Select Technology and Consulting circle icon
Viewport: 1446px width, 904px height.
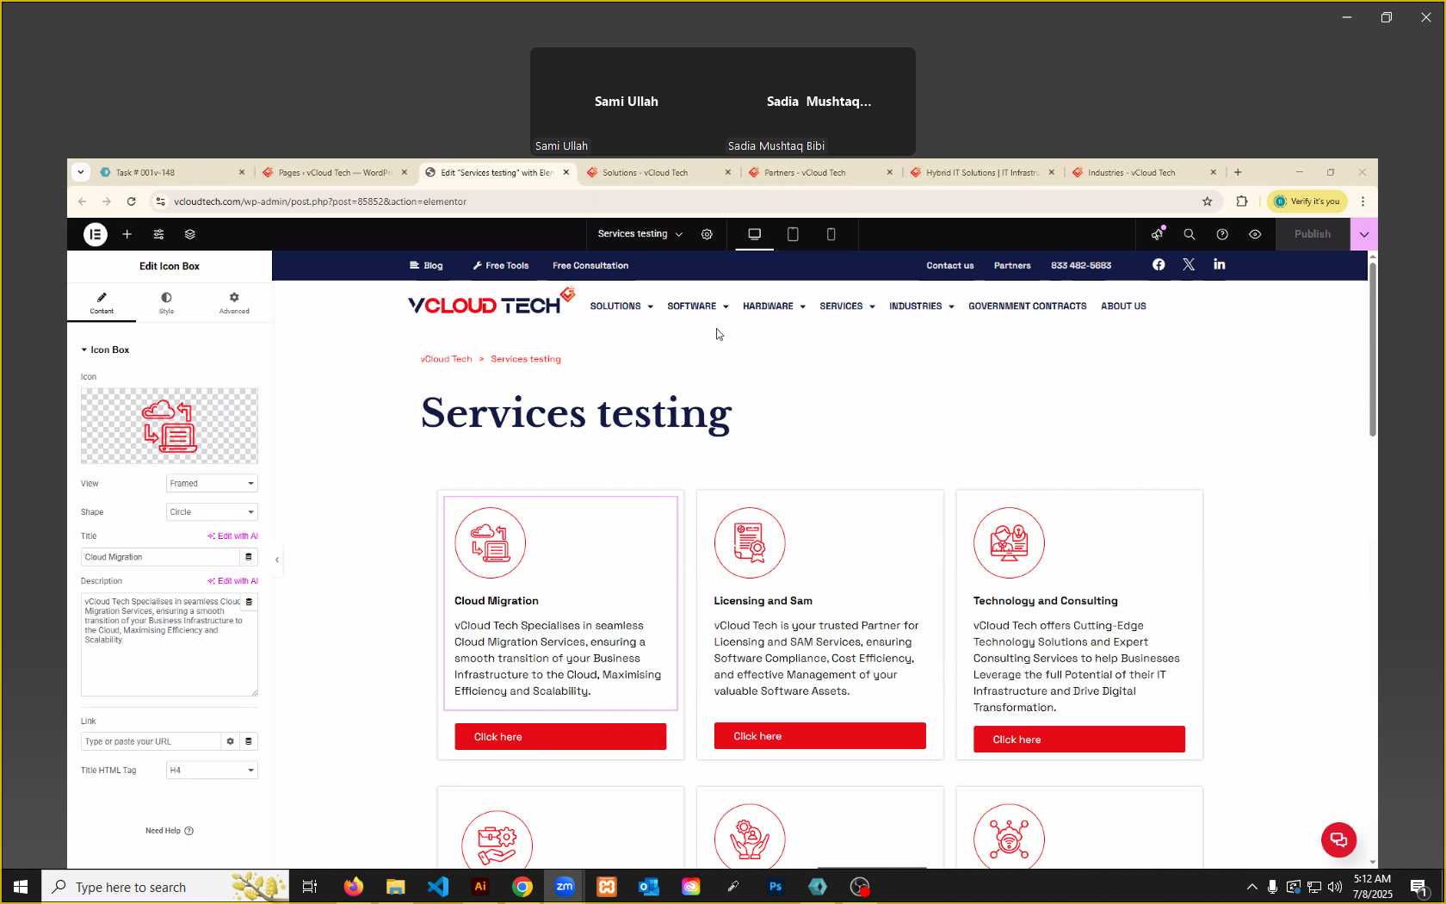coord(1009,542)
